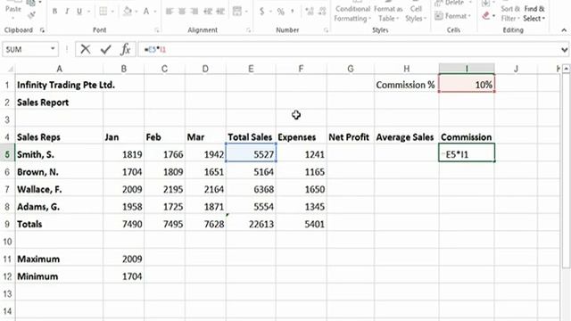
Task: Expand the formula bar chevron
Action: (564, 50)
